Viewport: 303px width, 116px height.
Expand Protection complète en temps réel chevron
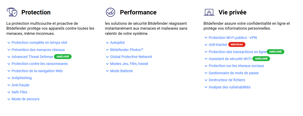[9, 43]
